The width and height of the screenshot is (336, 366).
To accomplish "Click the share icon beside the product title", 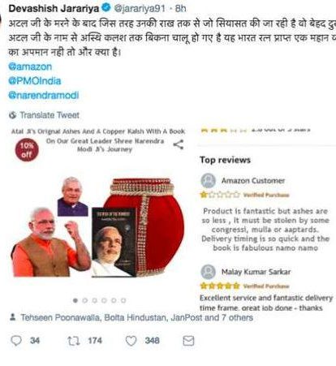I will pos(179,144).
